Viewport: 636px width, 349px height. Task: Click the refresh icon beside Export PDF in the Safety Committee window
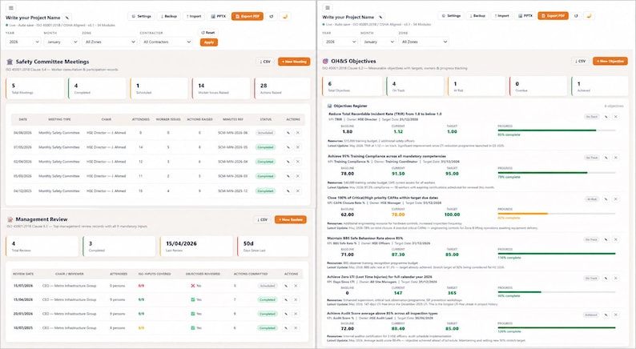[272, 16]
